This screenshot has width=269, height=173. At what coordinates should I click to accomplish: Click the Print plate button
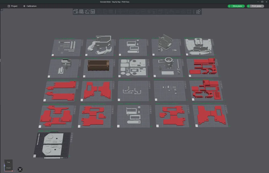coord(257,6)
